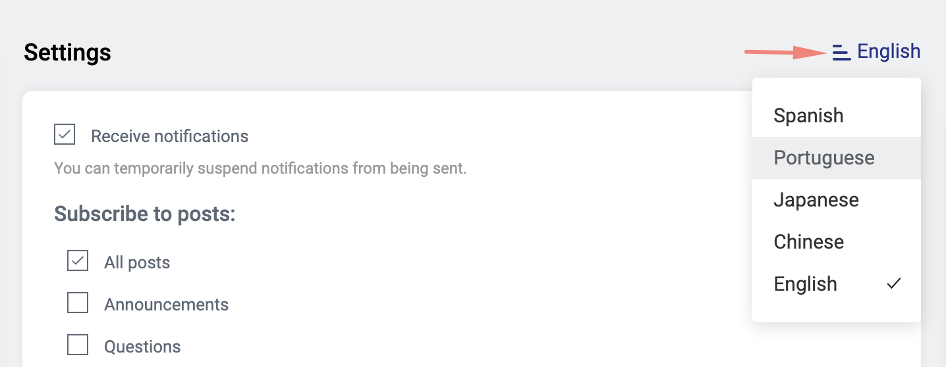
Task: Untick the All posts checkbox
Action: coord(78,261)
